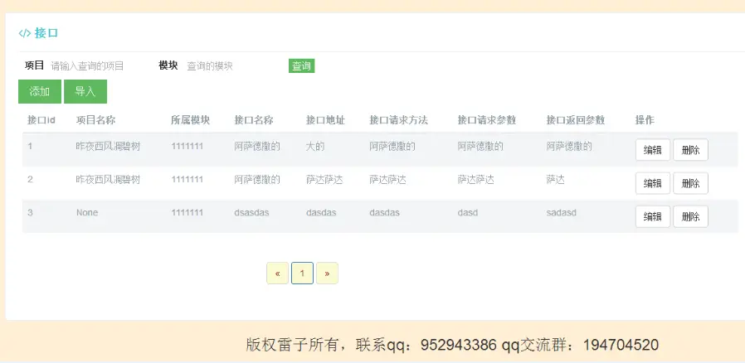Click the 接口地址 column header
The height and width of the screenshot is (363, 745).
tap(325, 120)
